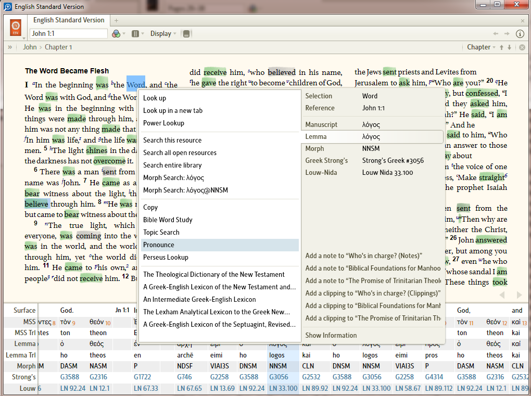Close the locator bar circled X
Image resolution: width=531 pixels, height=396 pixels.
coord(522,47)
